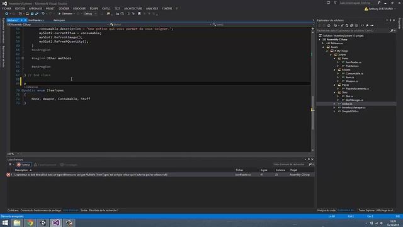Toggle the warnings filter in error list
Viewport: 403px width, 227px height.
tap(45, 165)
